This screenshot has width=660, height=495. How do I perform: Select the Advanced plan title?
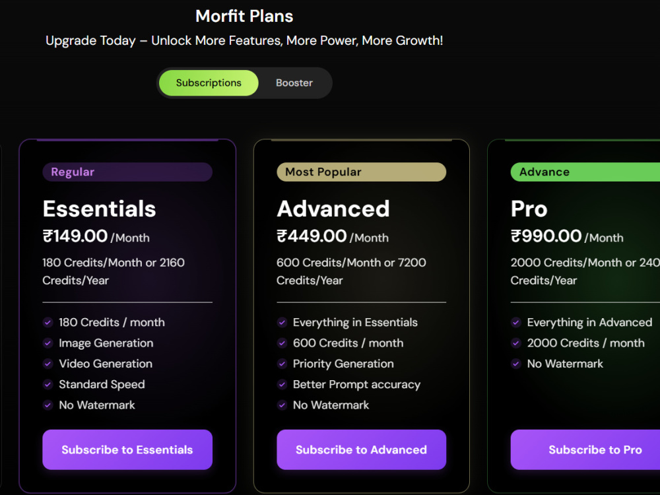tap(333, 209)
